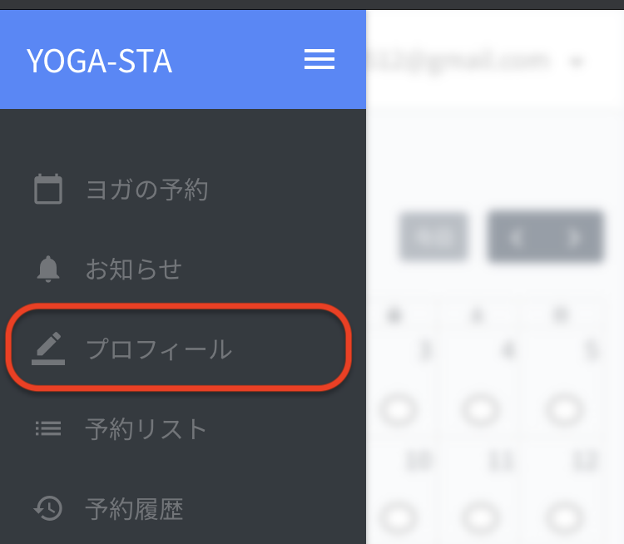The width and height of the screenshot is (624, 544).
Task: Select the middle circle in upper calendar row
Action: pos(481,409)
